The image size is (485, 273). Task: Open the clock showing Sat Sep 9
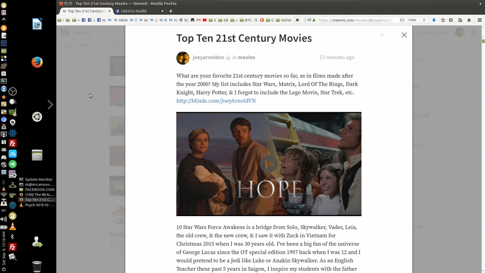click(4, 249)
